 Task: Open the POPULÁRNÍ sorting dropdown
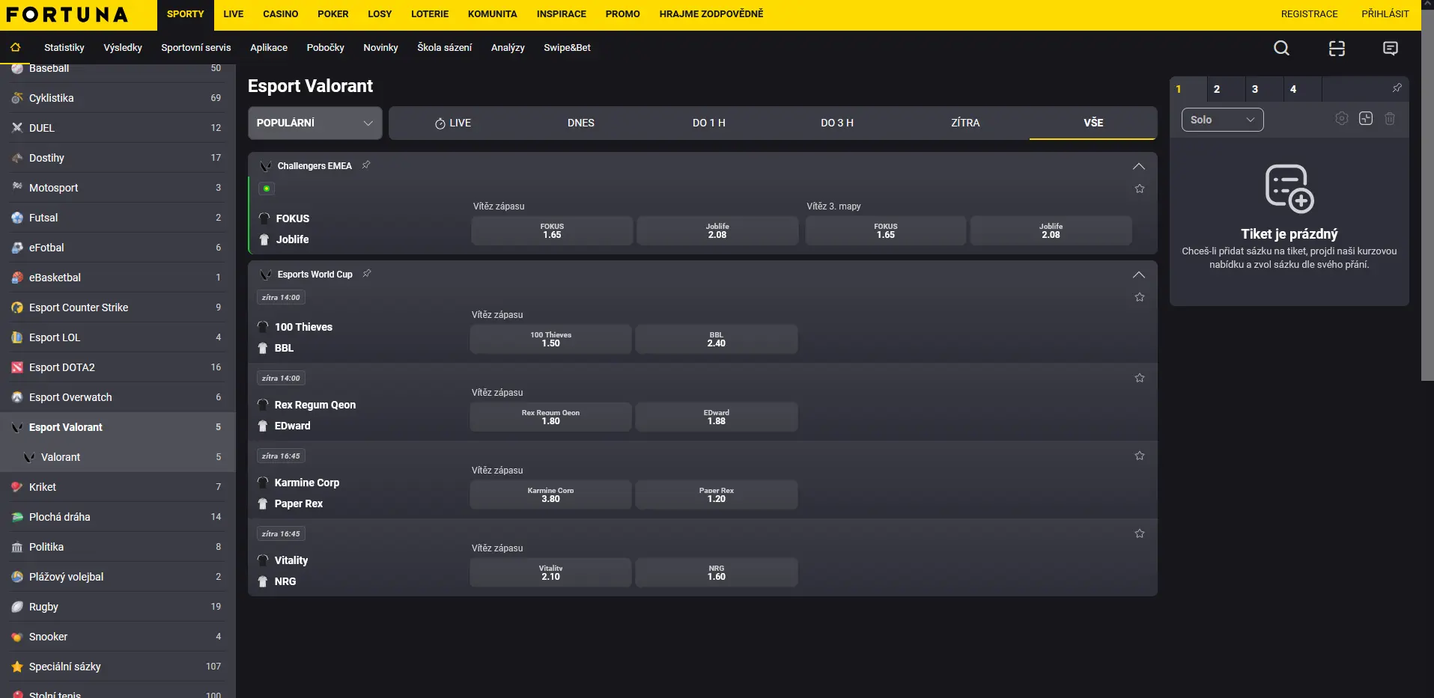315,123
